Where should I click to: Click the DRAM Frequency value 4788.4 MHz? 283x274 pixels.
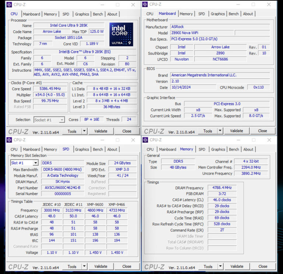[222, 188]
